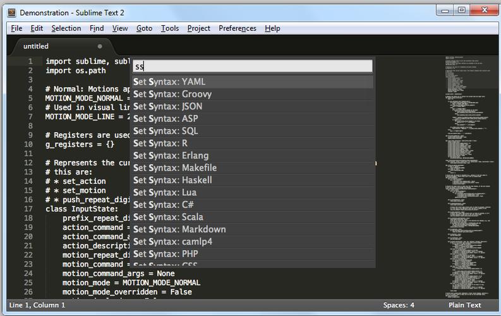Open the View menu
501x316 pixels.
(x=120, y=28)
